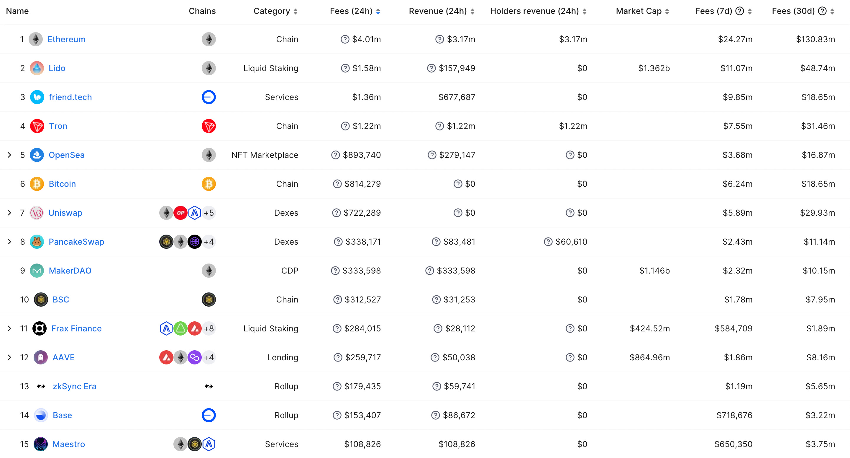
Task: Sort by Holders revenue (24h) column
Action: pos(539,11)
